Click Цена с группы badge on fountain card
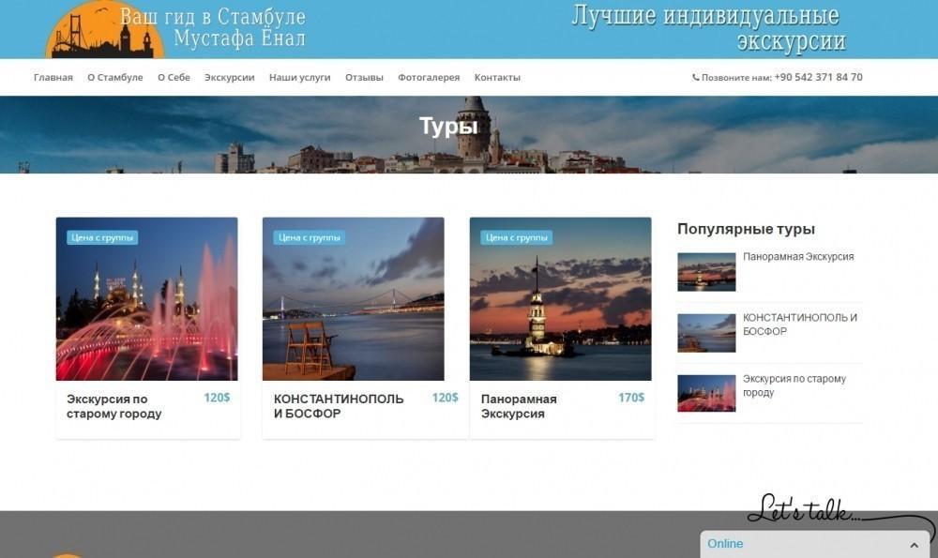Screen dimensions: 938x558 click(102, 237)
